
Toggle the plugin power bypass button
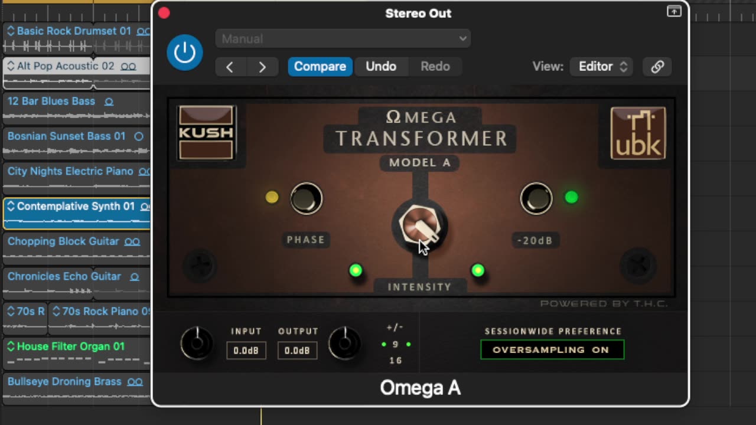click(x=185, y=53)
